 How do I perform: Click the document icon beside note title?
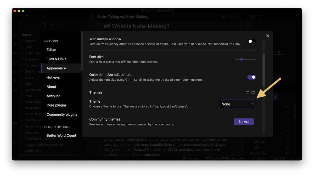(93, 16)
